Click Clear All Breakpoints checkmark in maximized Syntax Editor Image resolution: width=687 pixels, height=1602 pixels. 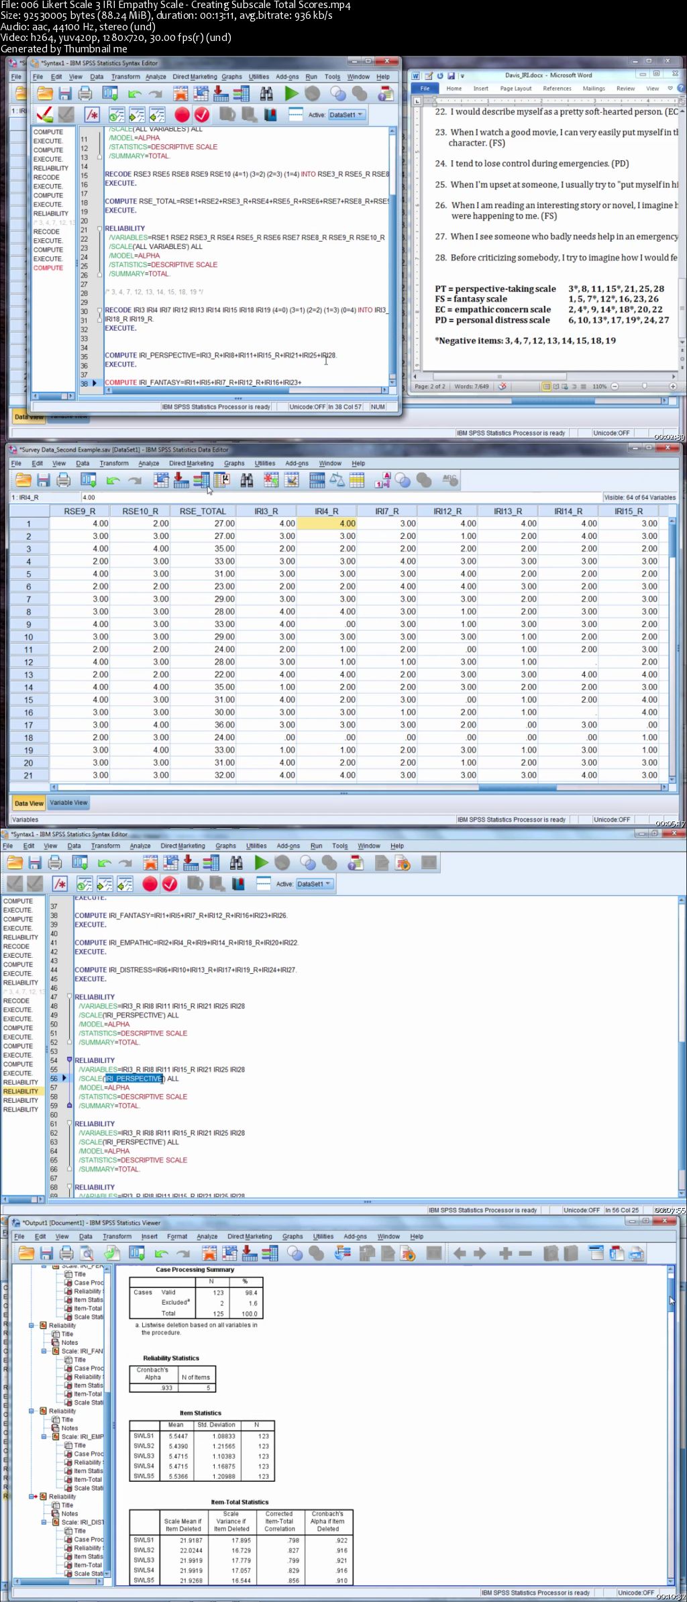(x=170, y=884)
